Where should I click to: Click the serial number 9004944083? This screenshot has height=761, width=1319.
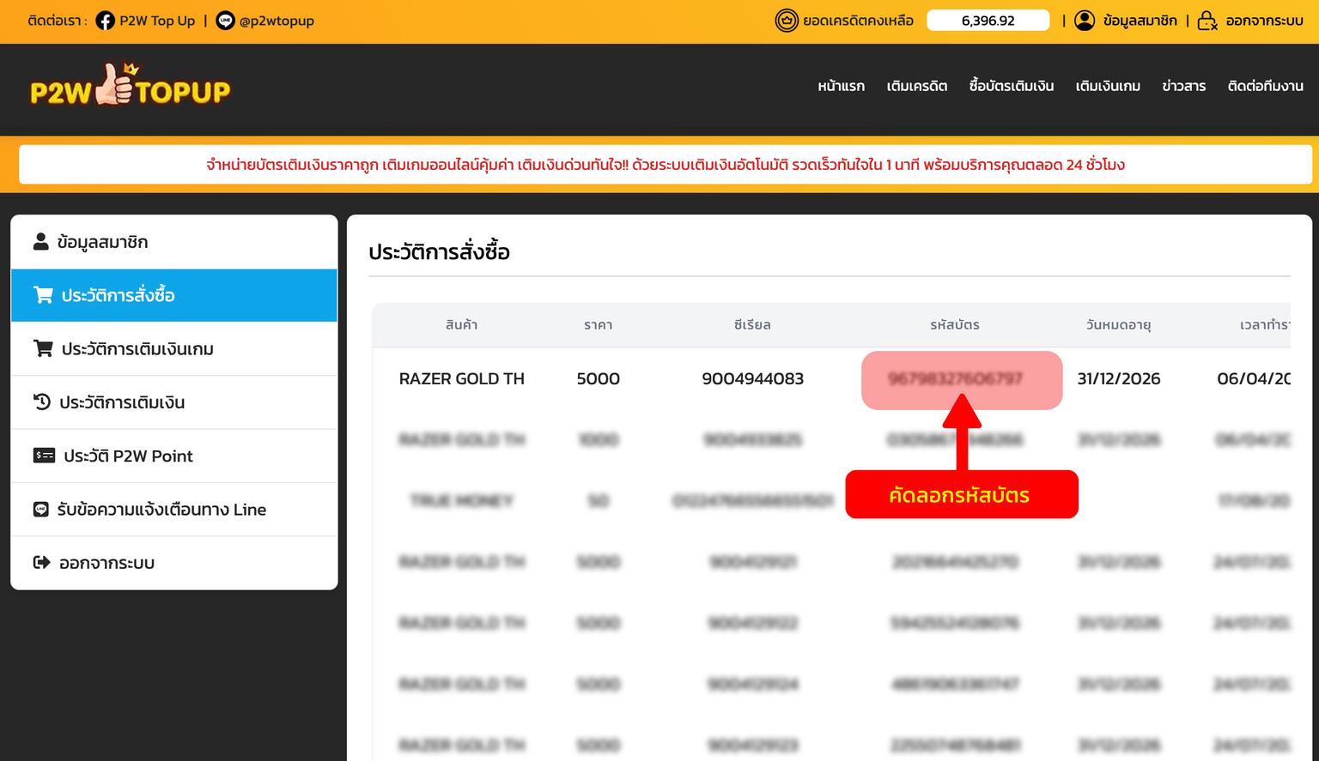point(752,378)
